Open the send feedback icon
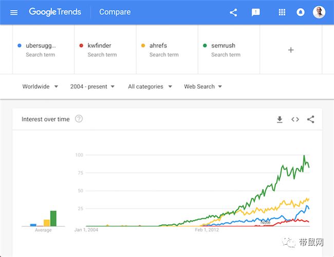The height and width of the screenshot is (257, 334). 255,12
